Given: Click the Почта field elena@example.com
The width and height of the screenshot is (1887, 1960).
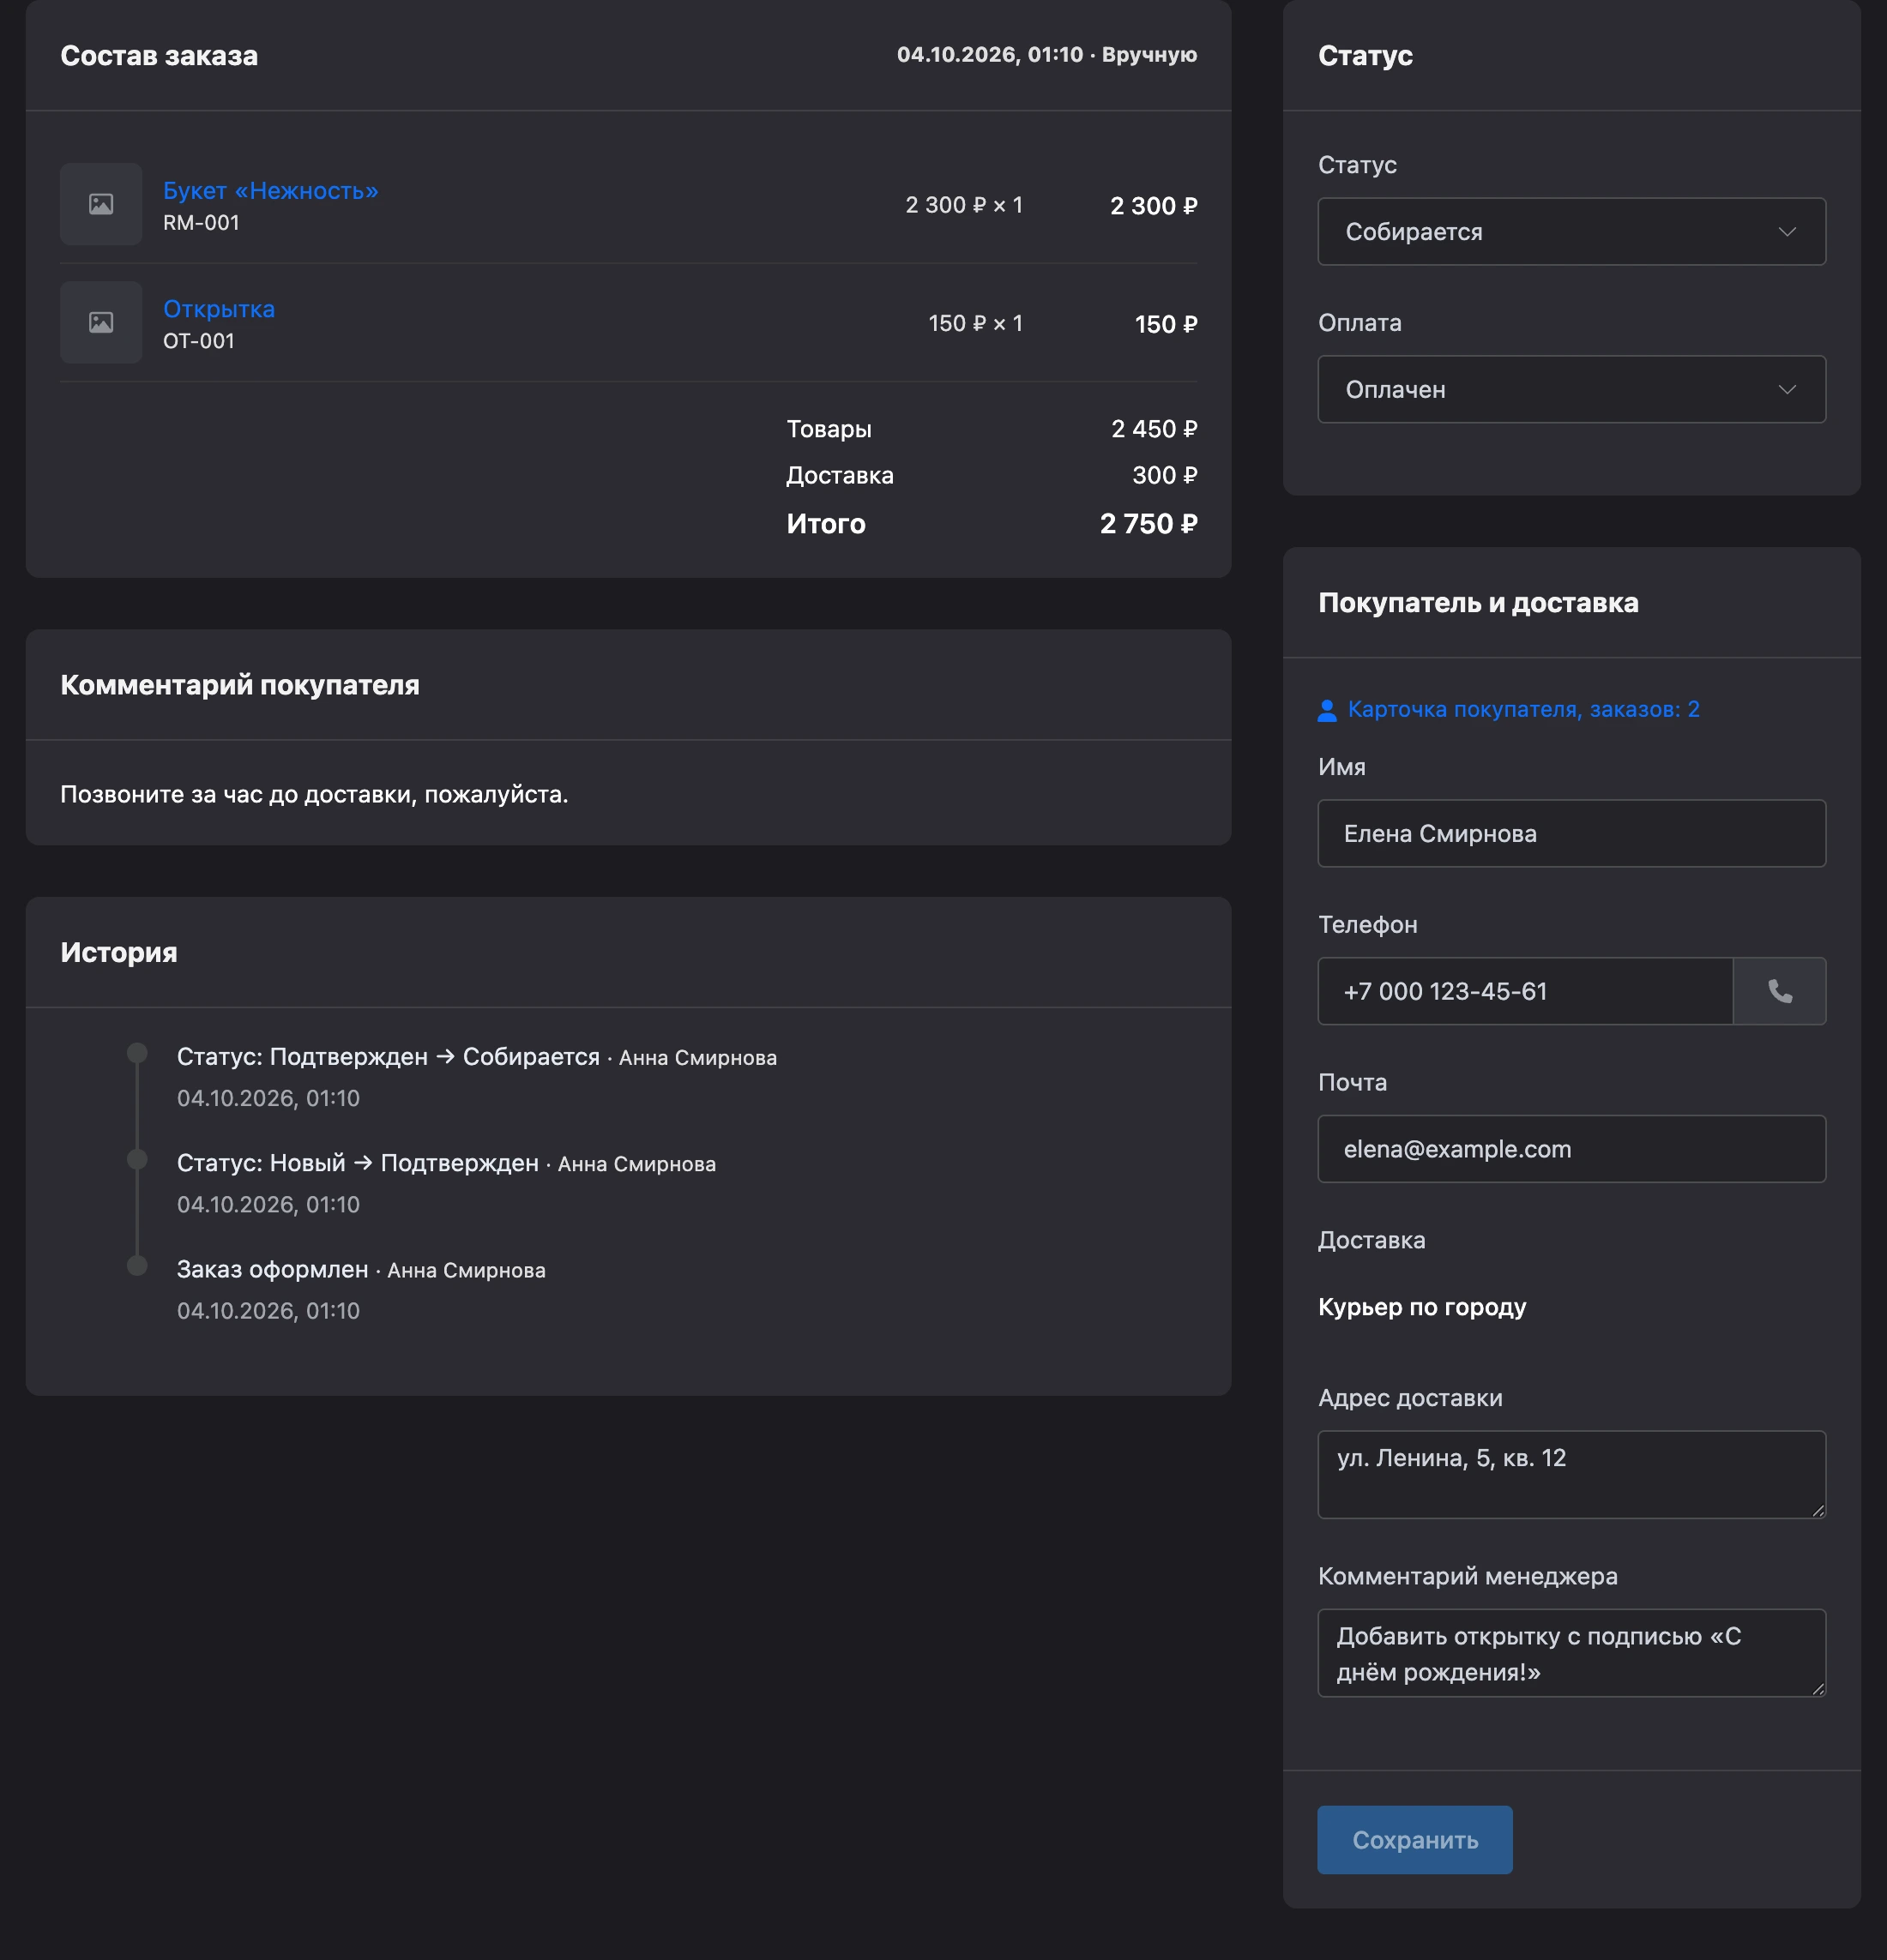Looking at the screenshot, I should (x=1570, y=1149).
